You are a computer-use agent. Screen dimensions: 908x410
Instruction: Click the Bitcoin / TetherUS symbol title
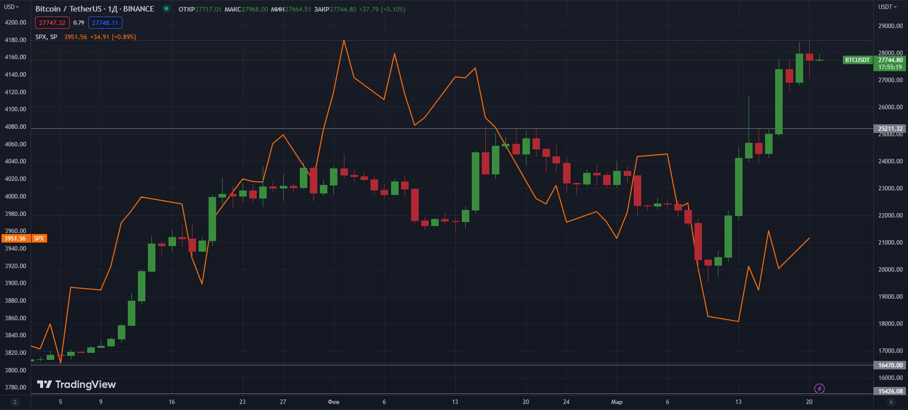(x=95, y=9)
